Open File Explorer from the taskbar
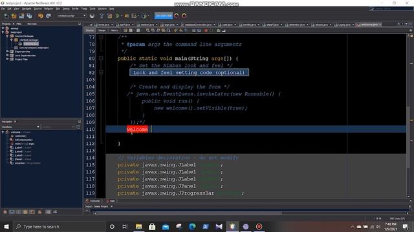This screenshot has width=414, height=232. click(138, 226)
